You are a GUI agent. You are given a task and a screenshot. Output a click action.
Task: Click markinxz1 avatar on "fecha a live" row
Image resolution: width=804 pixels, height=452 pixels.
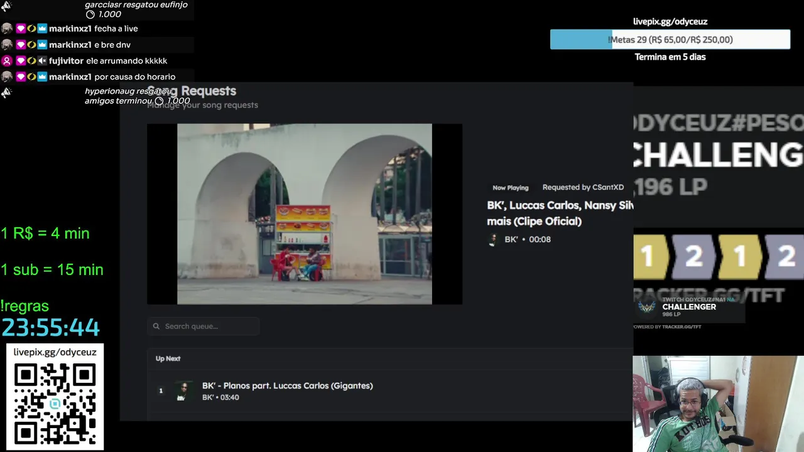6,28
